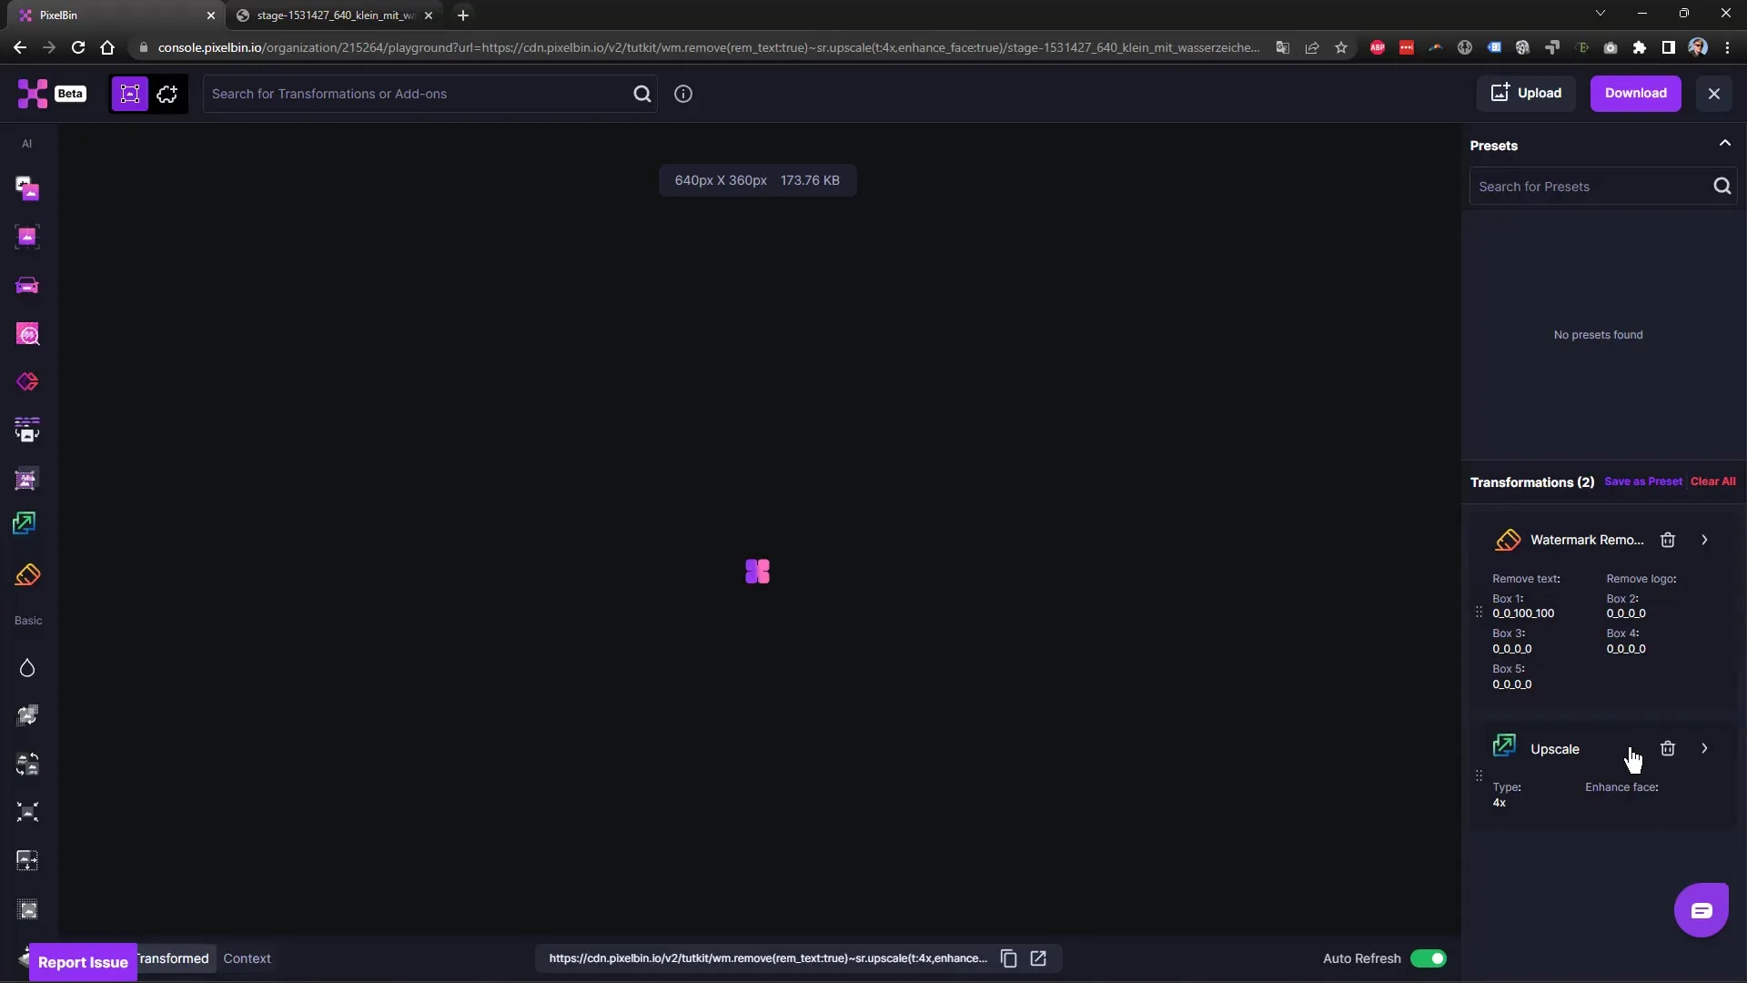This screenshot has height=983, width=1747.
Task: Click the Context tab at bottom
Action: coord(247,958)
